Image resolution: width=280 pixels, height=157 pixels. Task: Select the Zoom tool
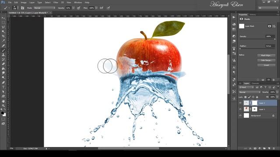pyautogui.click(x=3, y=106)
